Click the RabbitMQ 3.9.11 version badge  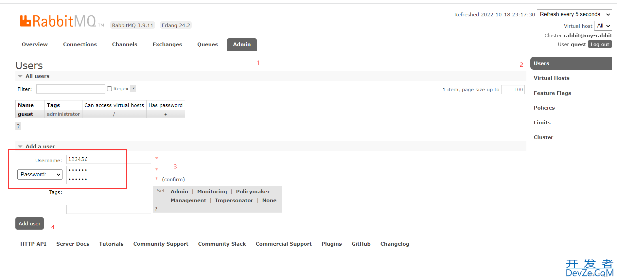coord(132,26)
